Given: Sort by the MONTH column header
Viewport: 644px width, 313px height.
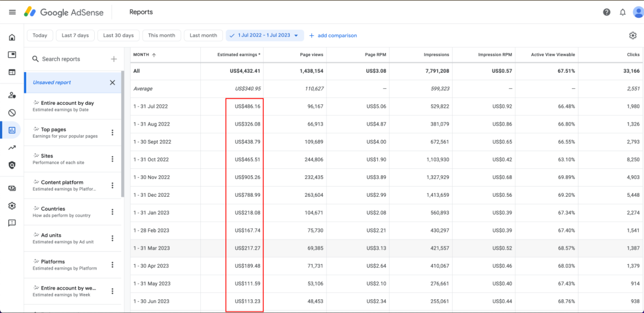Looking at the screenshot, I should [144, 55].
